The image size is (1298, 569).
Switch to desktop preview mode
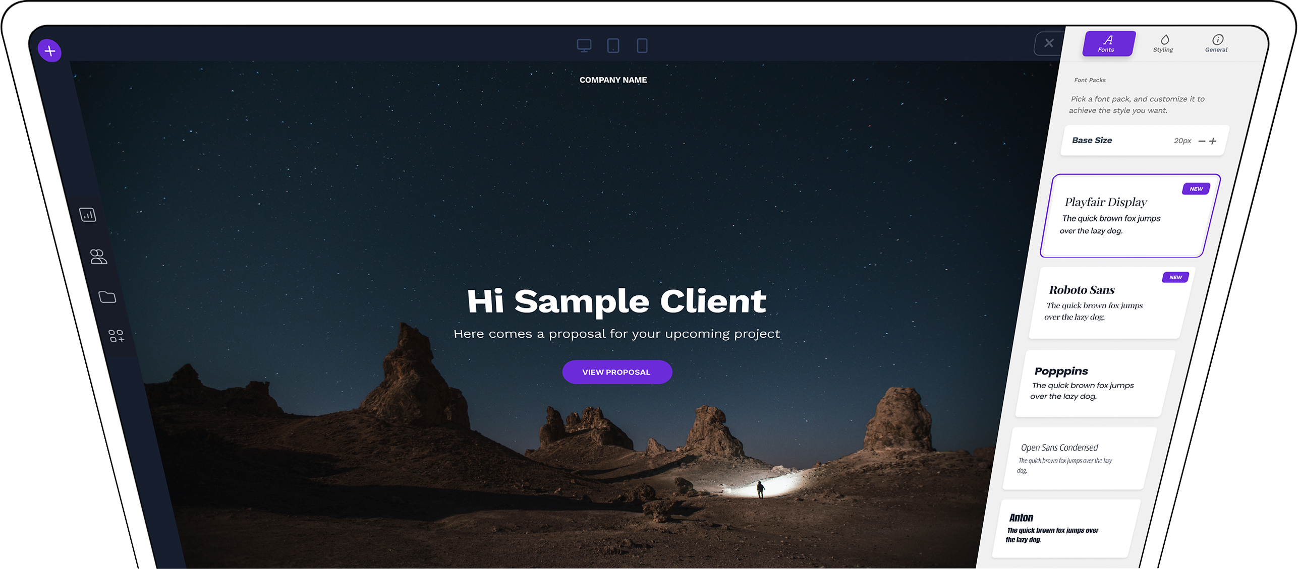click(585, 45)
